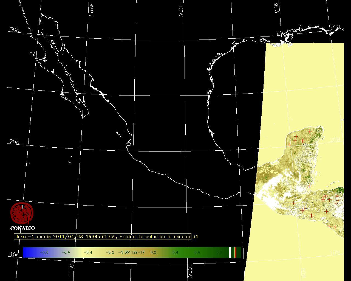Click the blue end of the EVI color scale
Screen dimensions: 351x281
pos(26,252)
